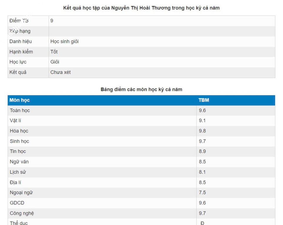Click the Thể dục subject cell
Viewport: 283px width, 225px height.
point(102,222)
